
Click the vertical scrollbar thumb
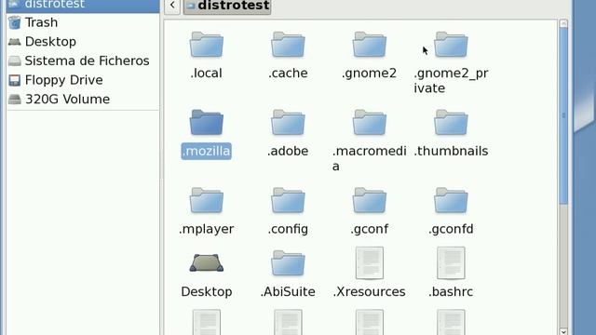click(x=563, y=116)
